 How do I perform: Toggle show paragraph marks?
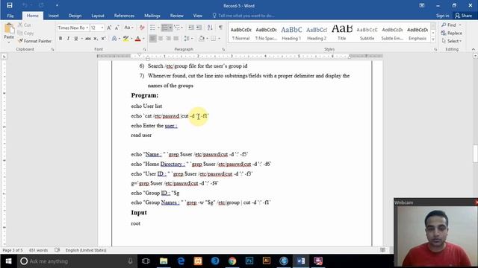click(220, 28)
